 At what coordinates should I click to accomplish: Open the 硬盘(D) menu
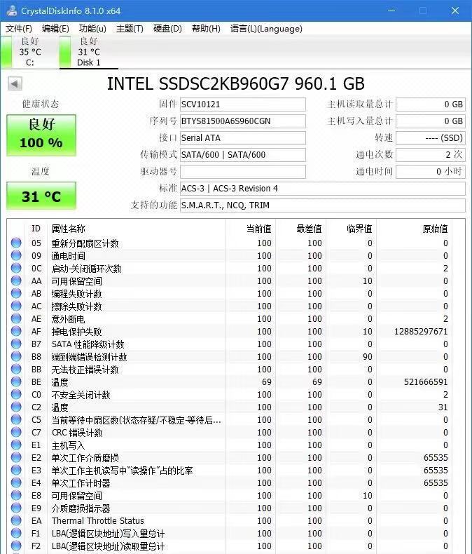(x=167, y=29)
